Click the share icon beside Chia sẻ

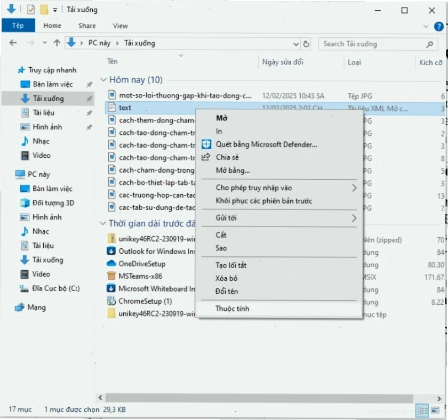(x=206, y=157)
